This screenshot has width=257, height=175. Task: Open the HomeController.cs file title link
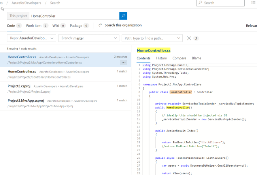coord(153,50)
